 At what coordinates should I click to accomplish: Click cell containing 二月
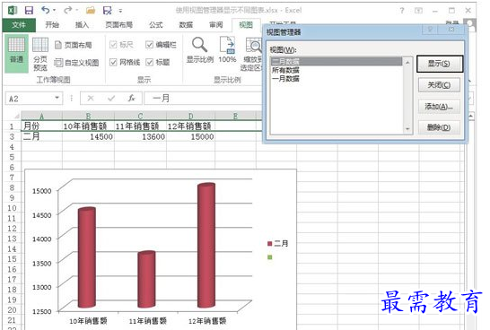pos(41,136)
